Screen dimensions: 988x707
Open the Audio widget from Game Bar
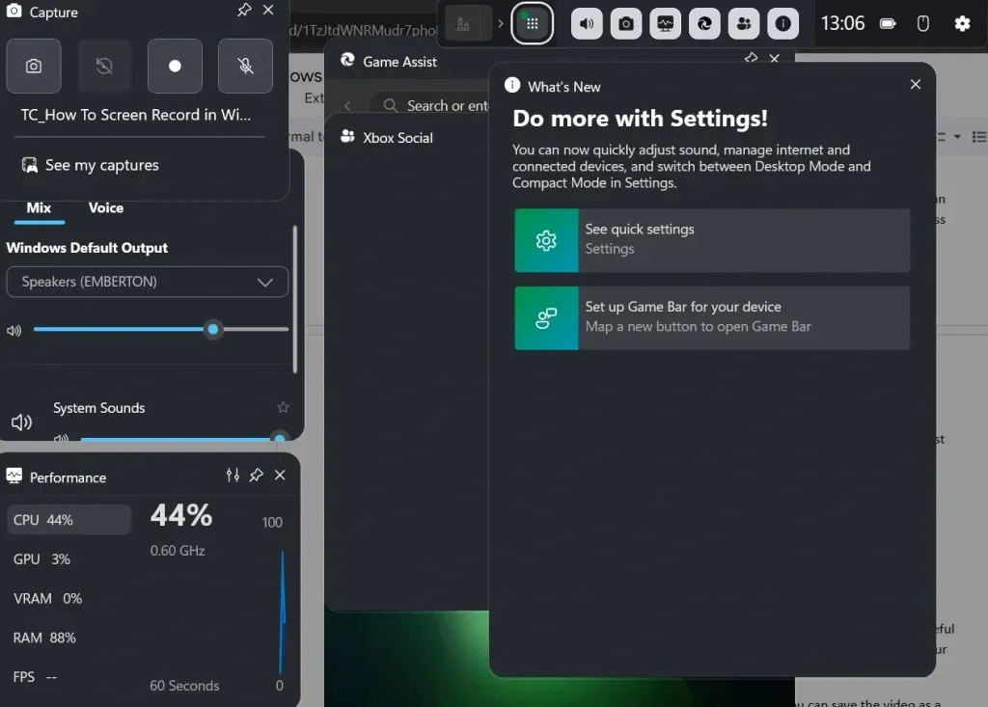click(587, 23)
